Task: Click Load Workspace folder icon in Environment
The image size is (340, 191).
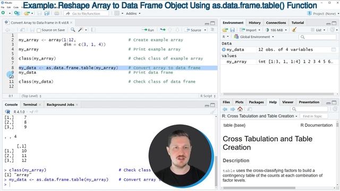Action: coord(225,30)
